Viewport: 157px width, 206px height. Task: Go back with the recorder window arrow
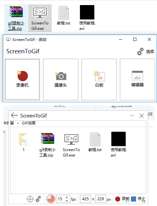14,116
